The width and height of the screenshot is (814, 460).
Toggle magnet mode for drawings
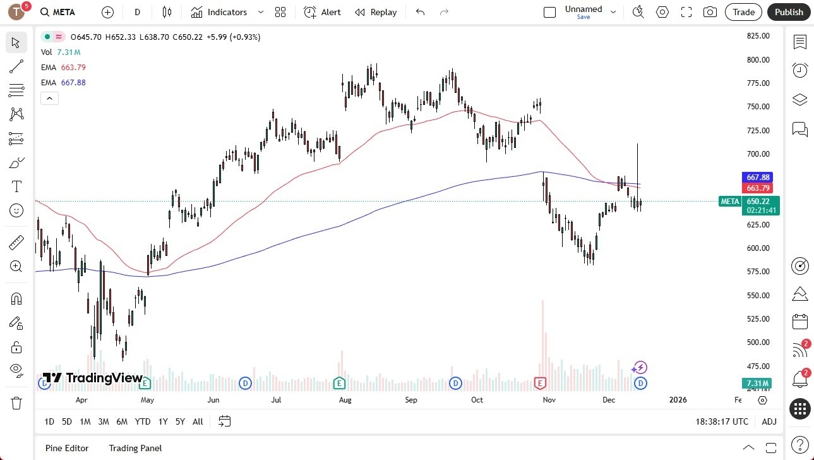pos(16,298)
